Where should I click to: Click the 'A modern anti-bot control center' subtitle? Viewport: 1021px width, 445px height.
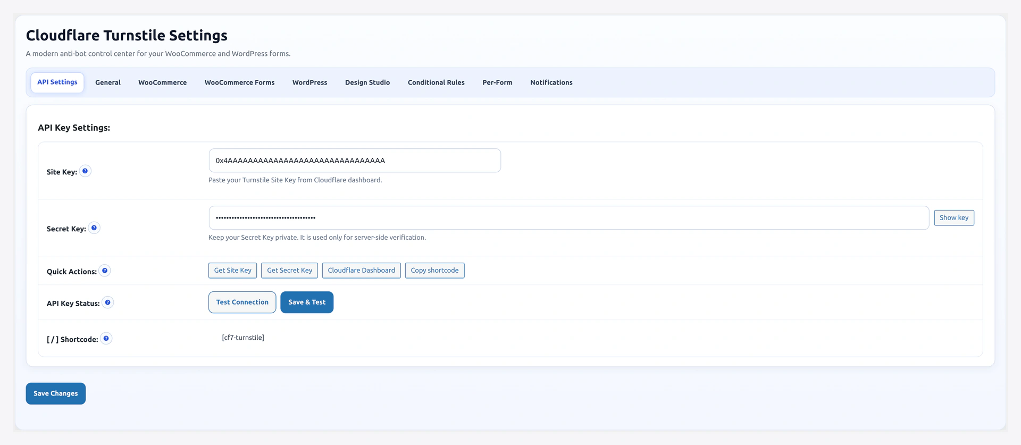point(158,54)
